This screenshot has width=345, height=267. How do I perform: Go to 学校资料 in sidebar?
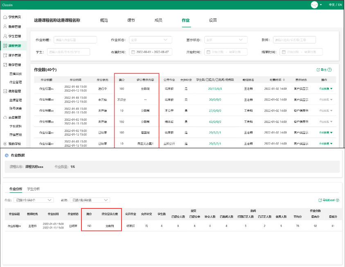[x=16, y=127]
